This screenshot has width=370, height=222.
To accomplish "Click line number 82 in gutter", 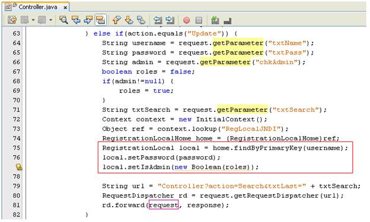I will tap(16, 215).
